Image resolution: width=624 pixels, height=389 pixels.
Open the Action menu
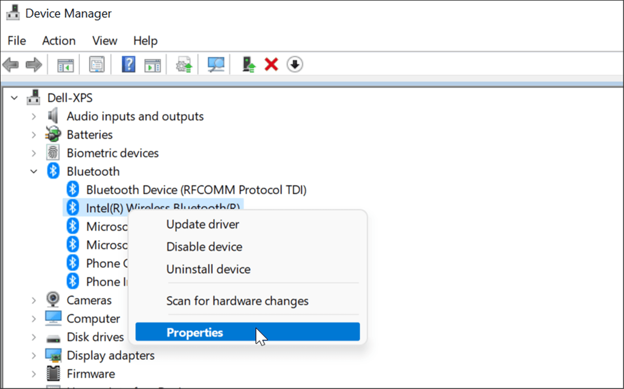click(59, 41)
